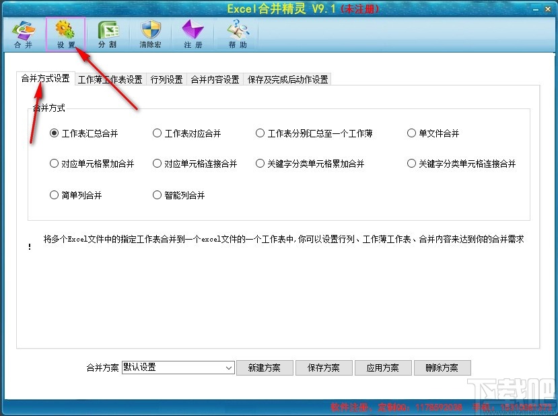Choose 简单列合并 radio option
Image resolution: width=558 pixels, height=416 pixels.
click(x=76, y=195)
